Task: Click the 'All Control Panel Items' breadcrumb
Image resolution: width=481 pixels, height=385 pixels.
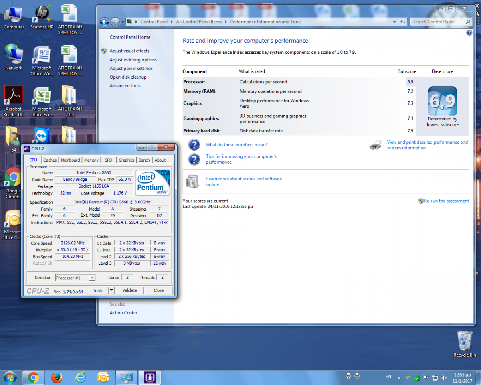Action: click(199, 22)
